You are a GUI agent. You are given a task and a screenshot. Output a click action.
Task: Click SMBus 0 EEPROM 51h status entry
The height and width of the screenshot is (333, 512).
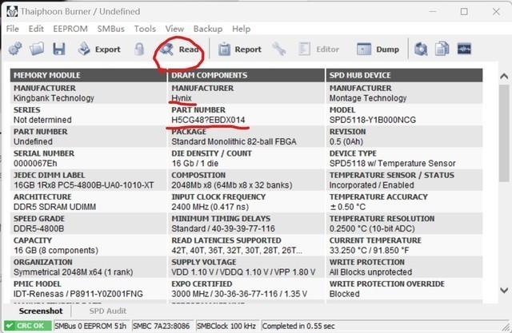pos(90,326)
